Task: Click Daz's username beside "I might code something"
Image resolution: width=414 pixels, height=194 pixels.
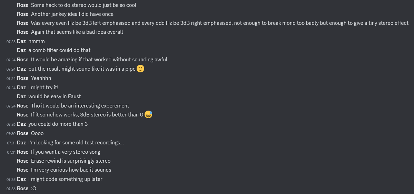Action: [x=21, y=179]
